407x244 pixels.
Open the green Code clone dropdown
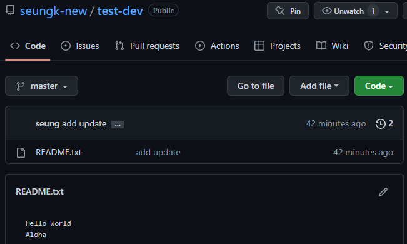[x=379, y=86]
